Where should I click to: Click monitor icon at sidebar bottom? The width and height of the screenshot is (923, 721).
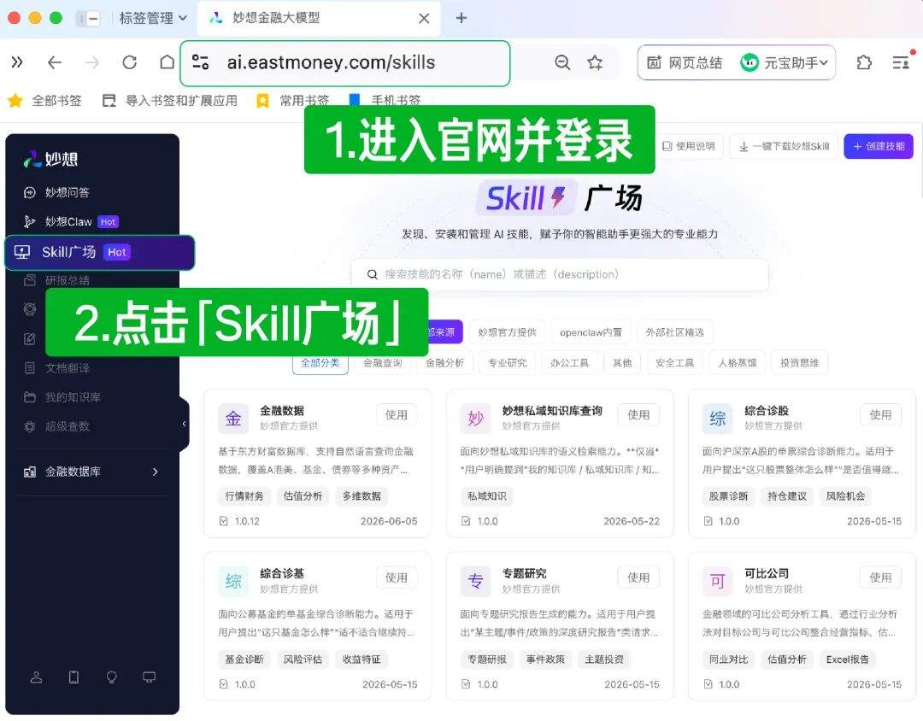click(x=149, y=677)
